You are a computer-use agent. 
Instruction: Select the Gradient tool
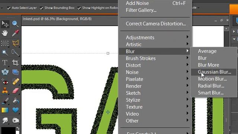[5, 110]
